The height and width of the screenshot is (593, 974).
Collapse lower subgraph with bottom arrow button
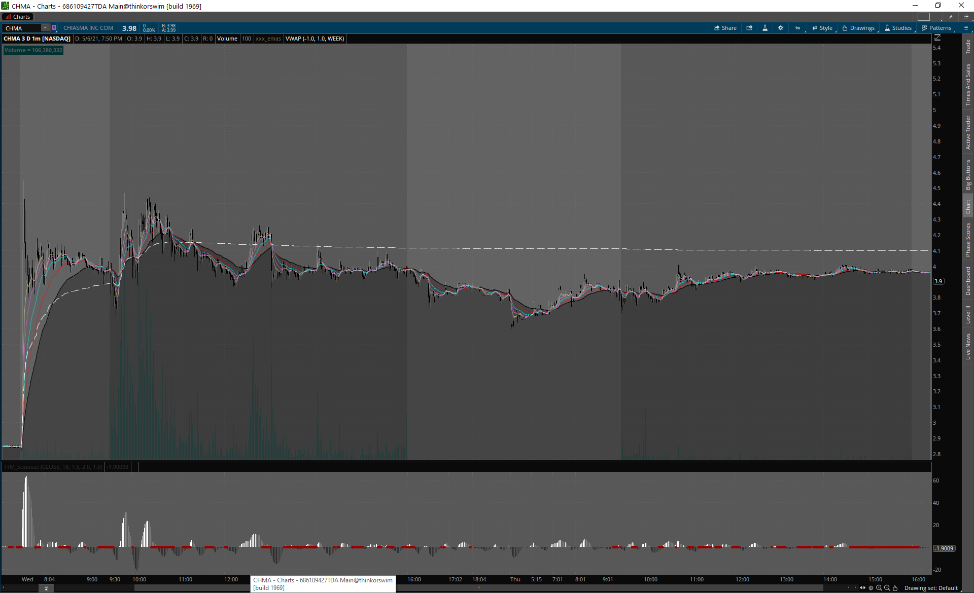pyautogui.click(x=46, y=588)
